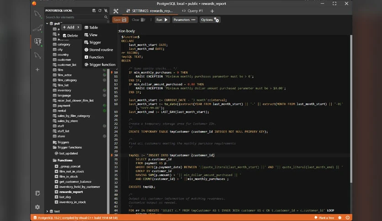The height and width of the screenshot is (221, 382).
Task: Select the film_in_stock function
Action: pyautogui.click(x=66, y=176)
